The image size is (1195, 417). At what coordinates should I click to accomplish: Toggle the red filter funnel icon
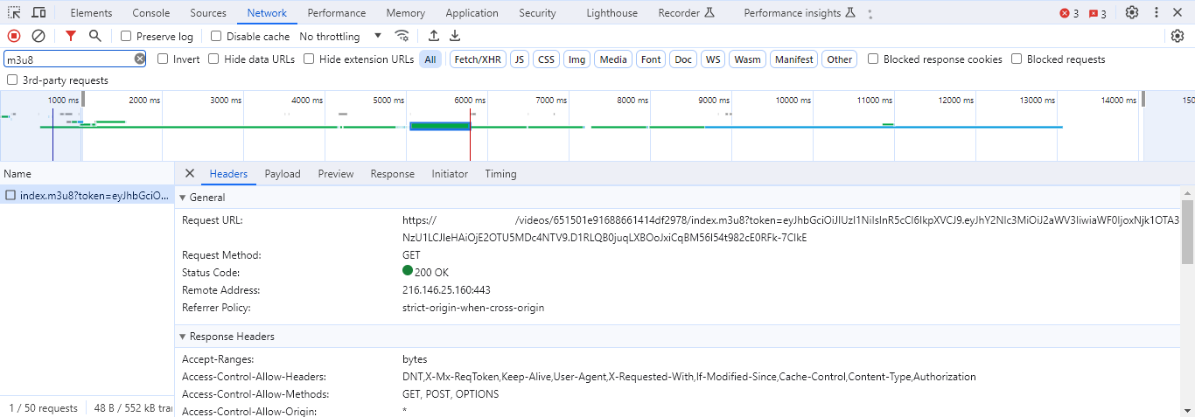click(71, 36)
